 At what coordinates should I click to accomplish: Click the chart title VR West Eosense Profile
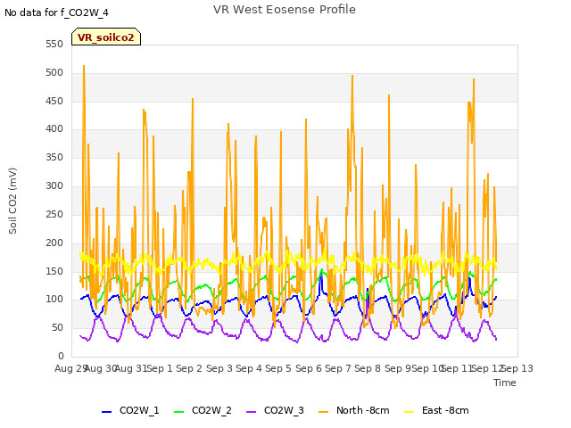coord(285,9)
